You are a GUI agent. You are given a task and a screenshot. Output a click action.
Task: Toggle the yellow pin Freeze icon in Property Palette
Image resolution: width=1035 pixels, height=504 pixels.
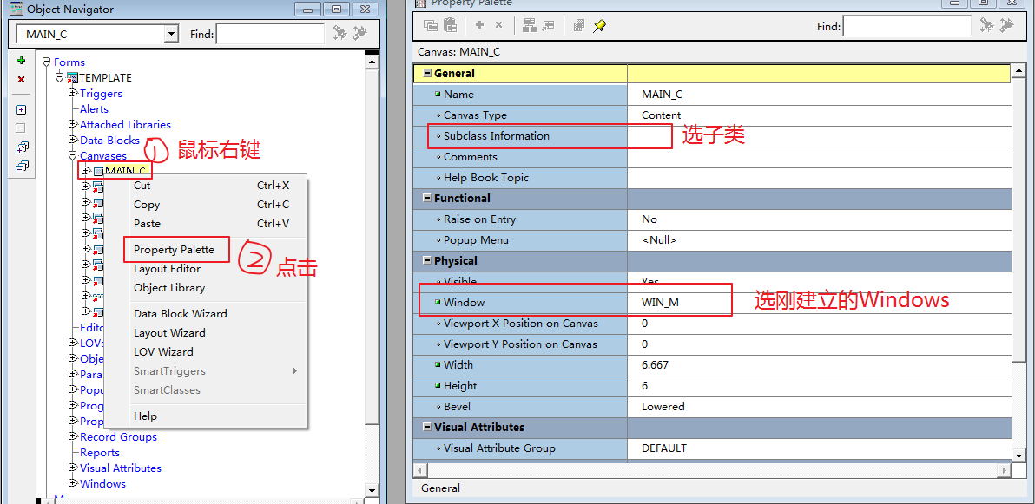pos(599,26)
